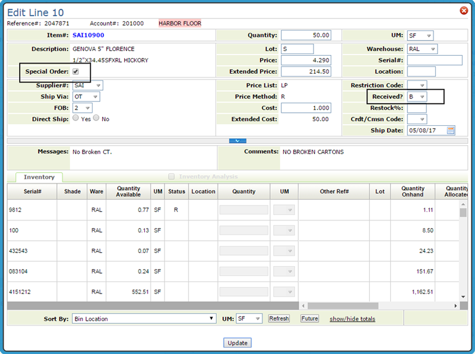Screen dimensions: 475x354
Task: Close the Edit Line 10 dialog
Action: (x=464, y=11)
